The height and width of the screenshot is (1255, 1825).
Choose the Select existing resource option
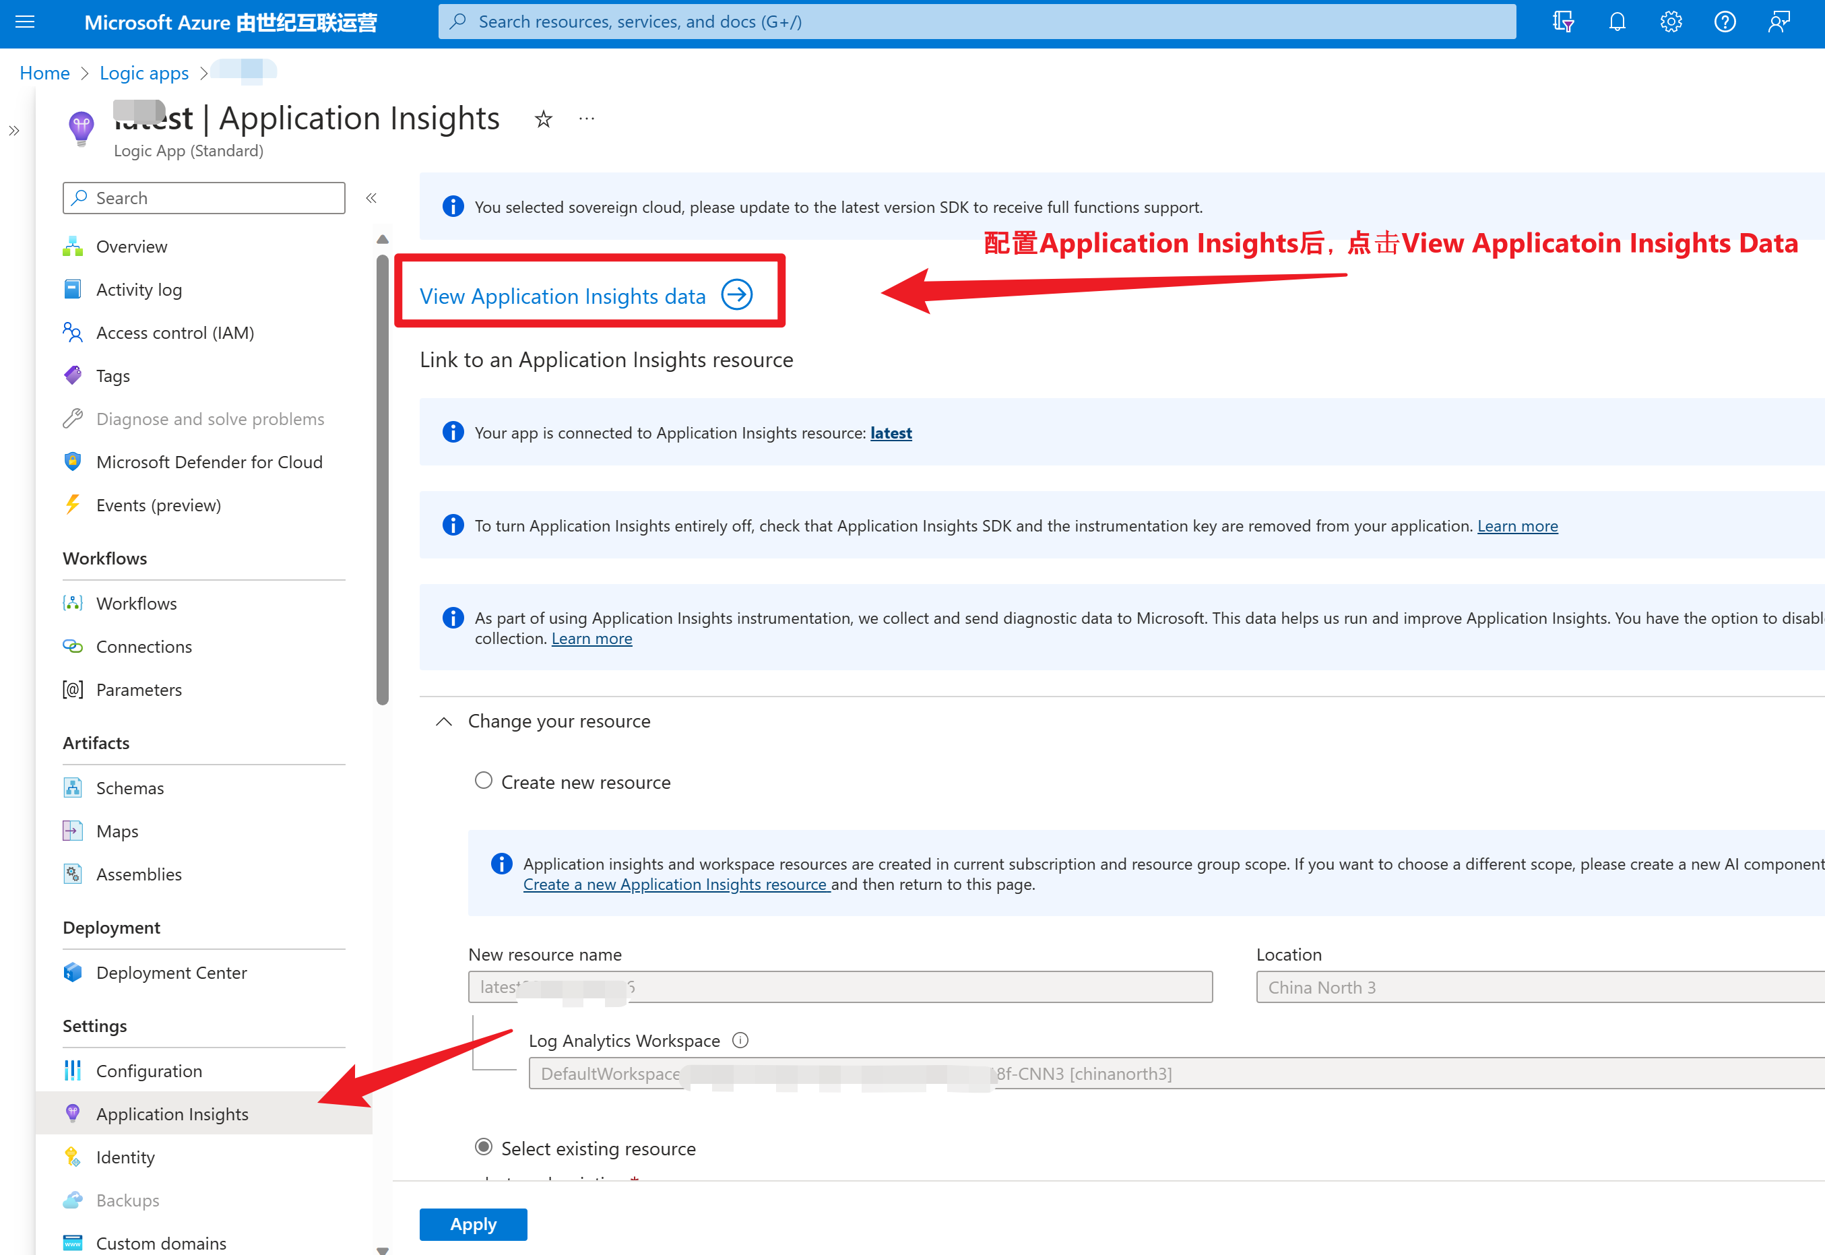tap(484, 1147)
